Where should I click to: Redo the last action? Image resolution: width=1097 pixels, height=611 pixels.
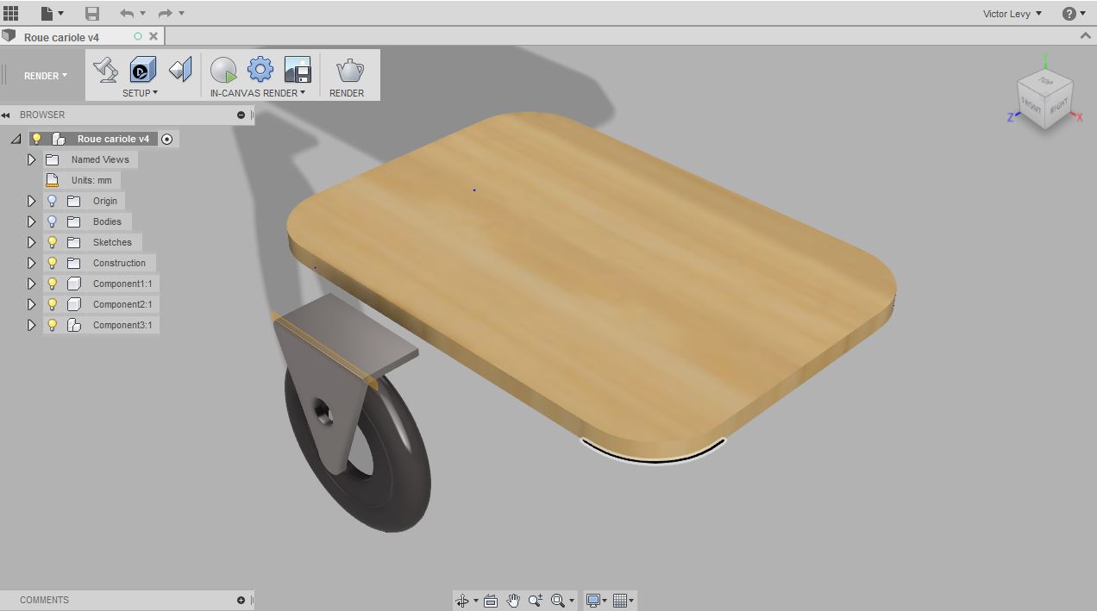[x=166, y=13]
